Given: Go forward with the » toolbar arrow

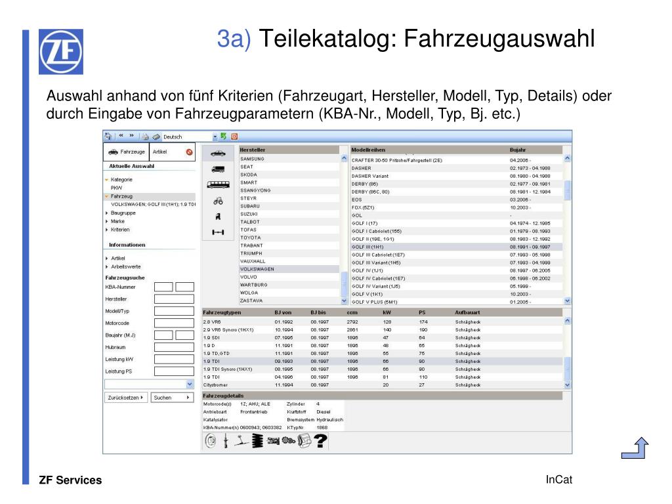Looking at the screenshot, I should [131, 136].
